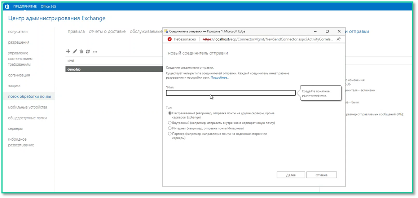Click the red Not Secure warning icon
The width and height of the screenshot is (418, 198).
click(x=170, y=39)
